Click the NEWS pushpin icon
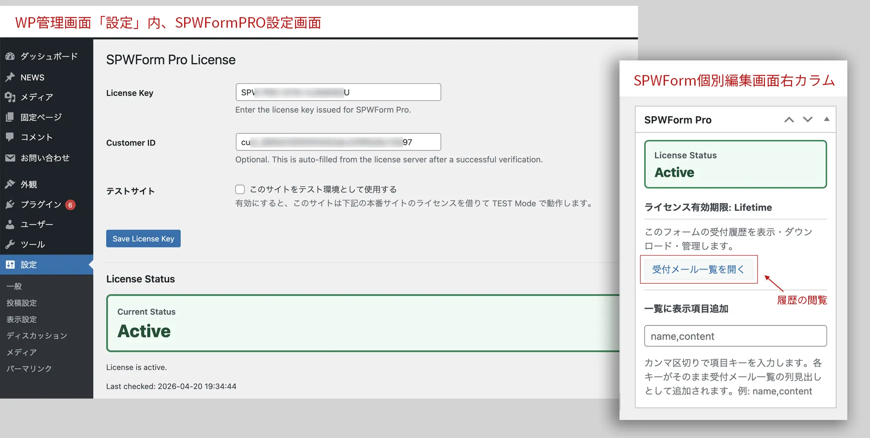Screen dimensions: 870x438 tap(10, 77)
